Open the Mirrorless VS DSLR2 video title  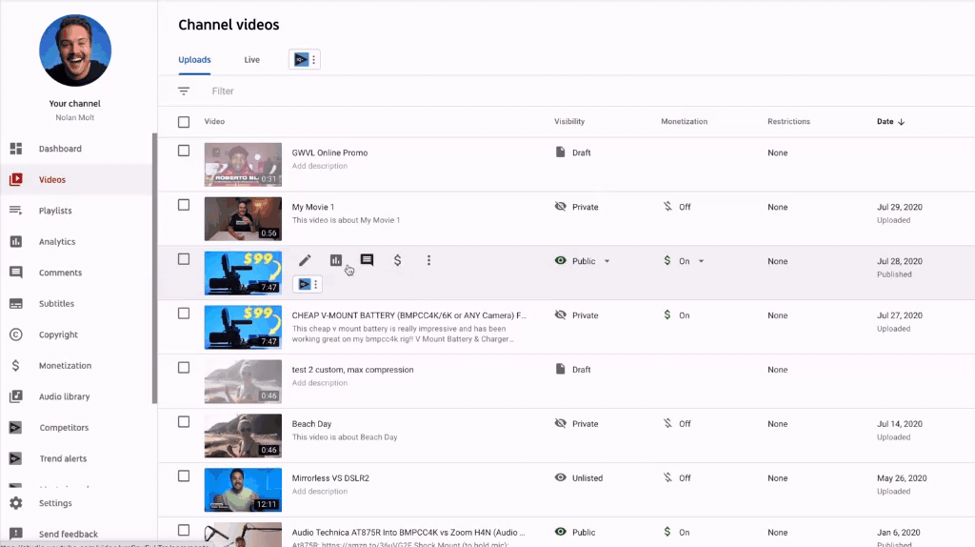pyautogui.click(x=330, y=478)
